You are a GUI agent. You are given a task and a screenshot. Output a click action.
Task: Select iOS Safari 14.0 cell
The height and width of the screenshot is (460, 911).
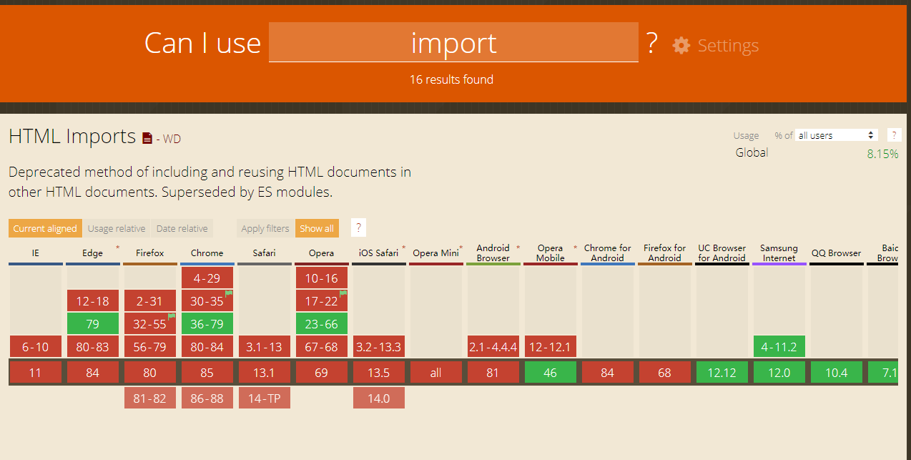pos(379,398)
